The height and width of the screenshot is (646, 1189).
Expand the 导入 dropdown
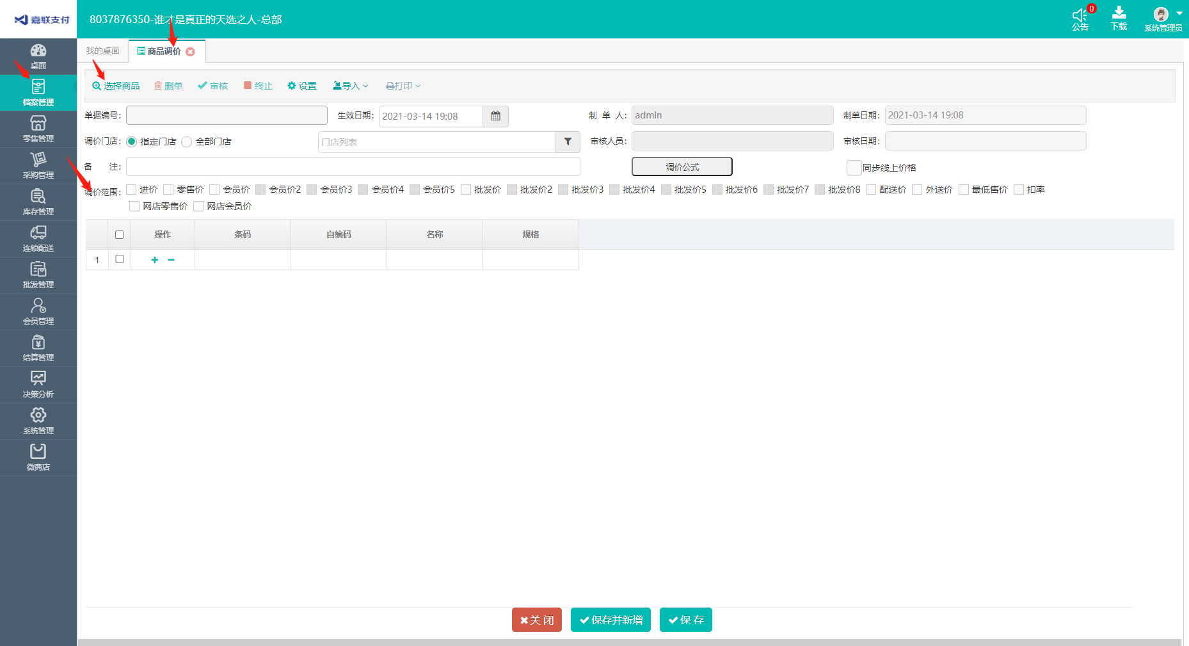pos(351,86)
